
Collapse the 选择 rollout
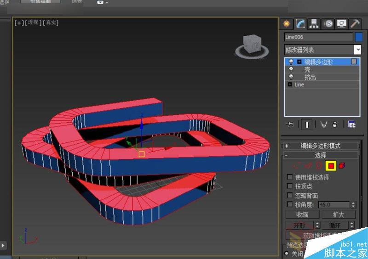(321, 156)
